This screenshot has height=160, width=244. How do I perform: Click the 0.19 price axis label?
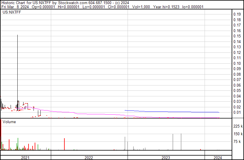tap(237, 14)
